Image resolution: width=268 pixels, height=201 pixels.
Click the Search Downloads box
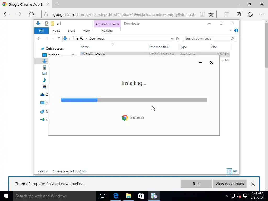click(209, 38)
